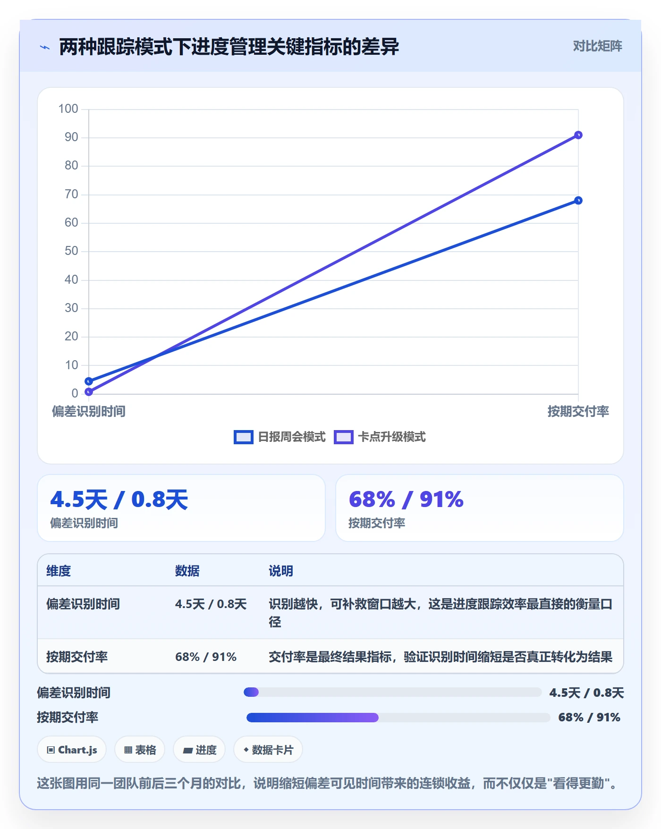661x829 pixels.
Task: Click the 68% / 91% value beside progress bar
Action: tap(589, 718)
